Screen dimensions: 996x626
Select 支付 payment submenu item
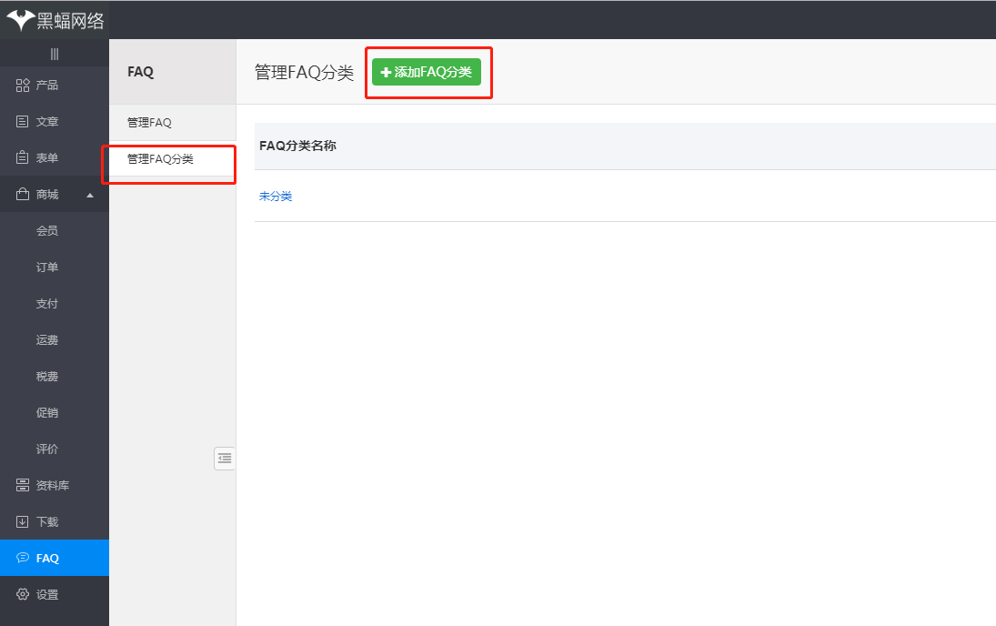click(47, 304)
